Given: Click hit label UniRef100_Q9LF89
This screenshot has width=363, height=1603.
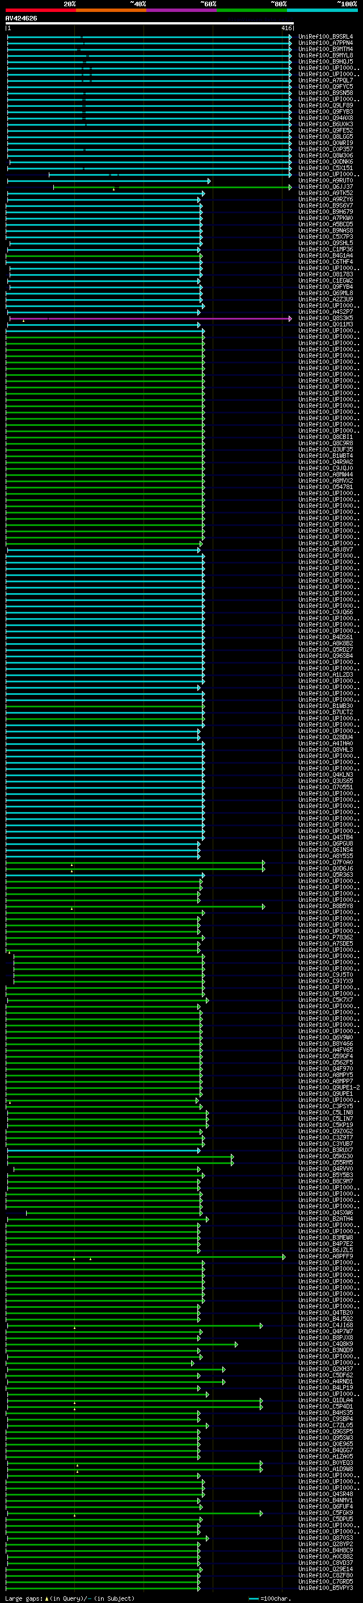Looking at the screenshot, I should [326, 105].
